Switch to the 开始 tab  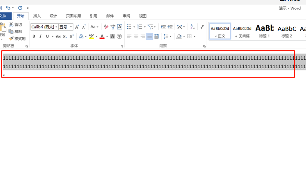coord(20,16)
